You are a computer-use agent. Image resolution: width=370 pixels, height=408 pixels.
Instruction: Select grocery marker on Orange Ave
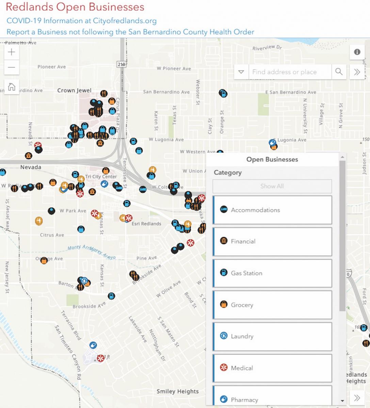(44, 261)
